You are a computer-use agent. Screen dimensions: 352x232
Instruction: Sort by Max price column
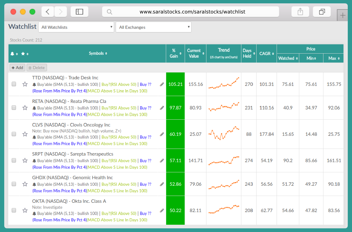click(334, 58)
